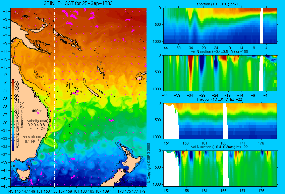Click the 'velocity (m/s)' legend label
Screen dimensions: 285x194
(x=38, y=121)
